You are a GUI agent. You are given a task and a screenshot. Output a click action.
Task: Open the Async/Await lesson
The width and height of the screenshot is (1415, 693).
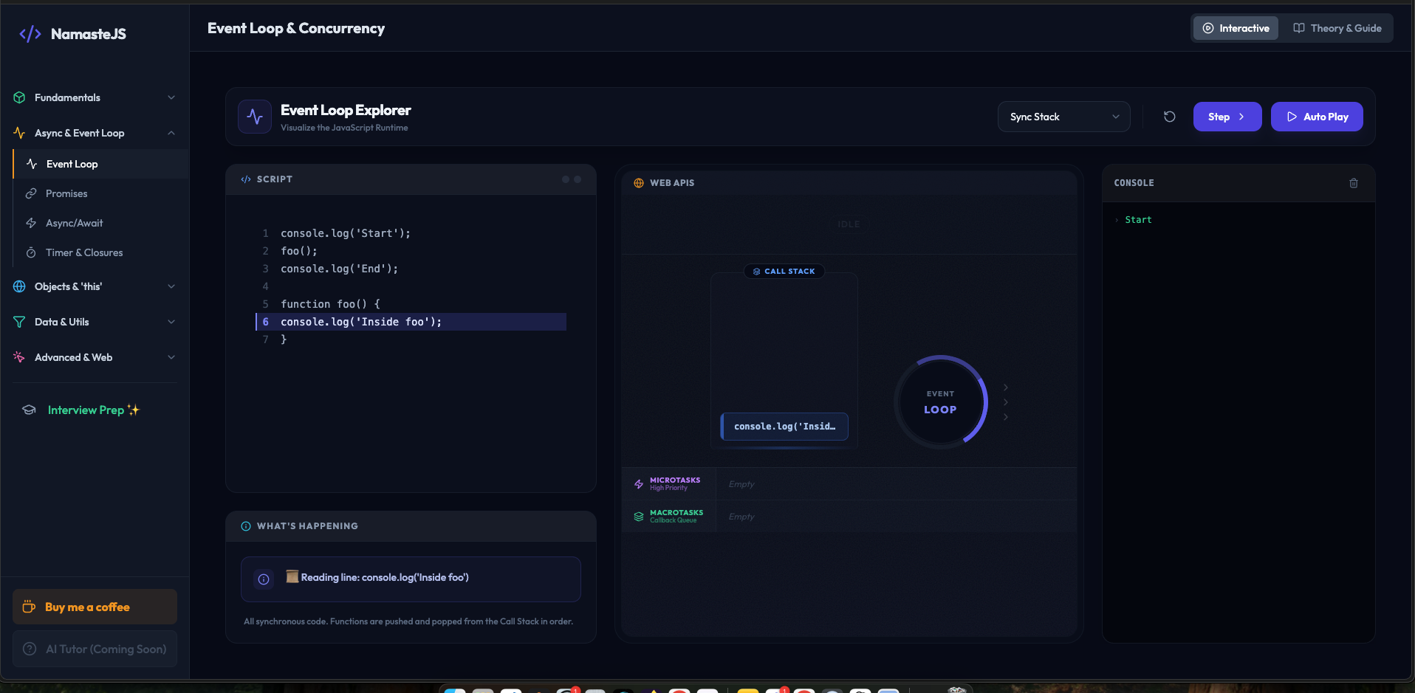(x=101, y=223)
